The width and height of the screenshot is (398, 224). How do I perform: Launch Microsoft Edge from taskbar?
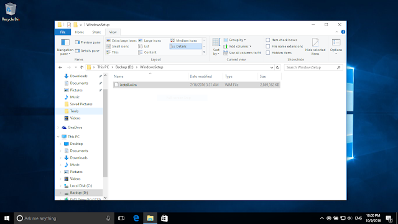pyautogui.click(x=136, y=218)
